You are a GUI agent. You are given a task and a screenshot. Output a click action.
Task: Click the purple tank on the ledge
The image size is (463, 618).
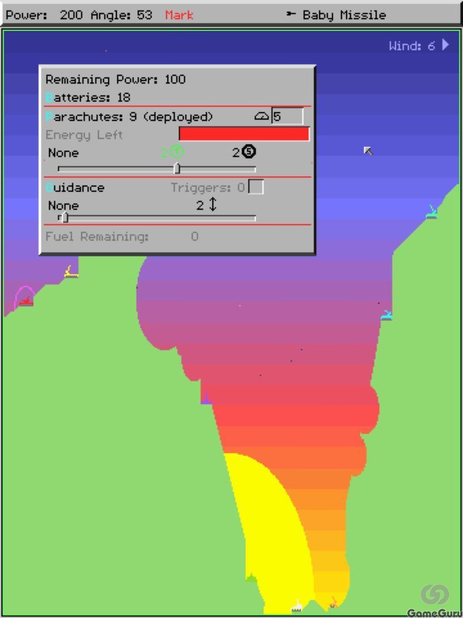[x=206, y=399]
